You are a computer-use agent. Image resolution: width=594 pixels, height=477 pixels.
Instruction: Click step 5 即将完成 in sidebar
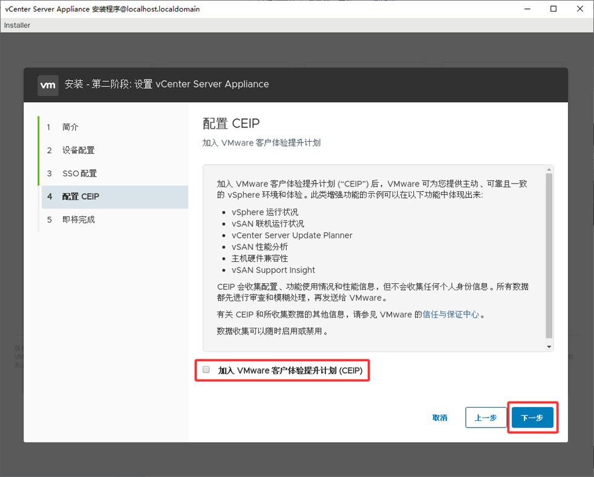click(78, 220)
